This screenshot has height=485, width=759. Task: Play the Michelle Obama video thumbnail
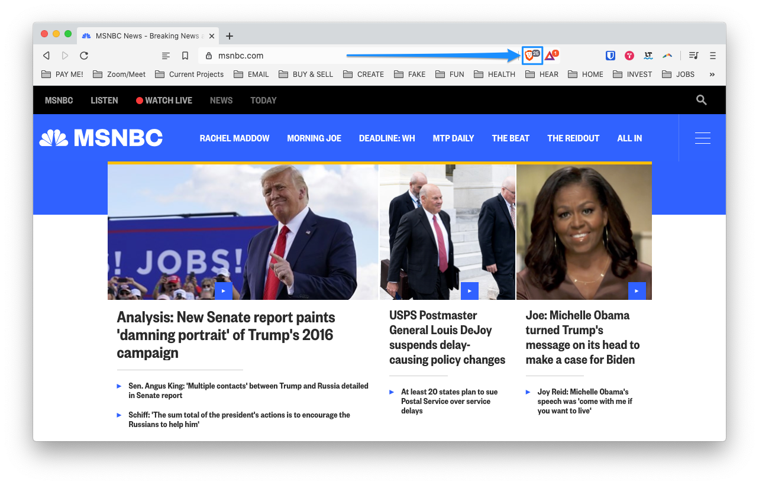pos(637,291)
